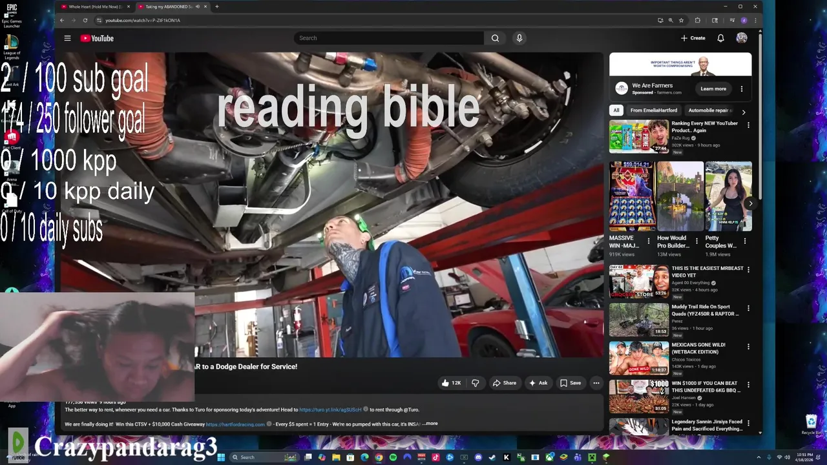This screenshot has width=827, height=465.
Task: Open more actions for the current video
Action: pyautogui.click(x=596, y=383)
